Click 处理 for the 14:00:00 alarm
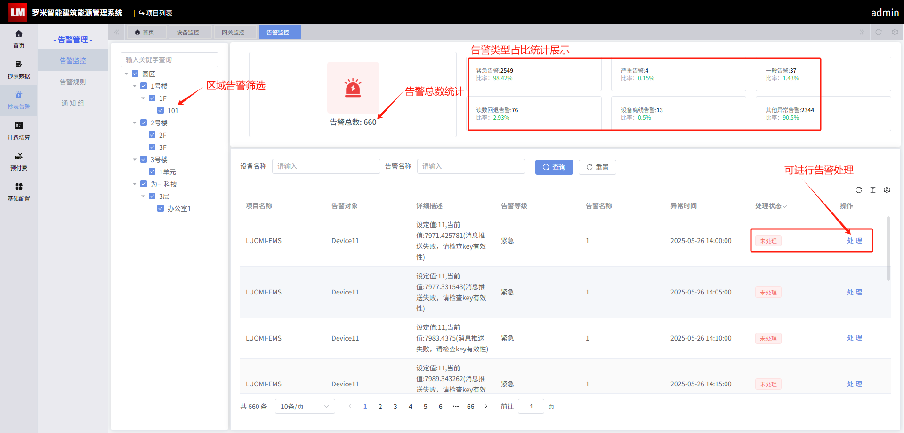This screenshot has height=433, width=904. pyautogui.click(x=855, y=241)
